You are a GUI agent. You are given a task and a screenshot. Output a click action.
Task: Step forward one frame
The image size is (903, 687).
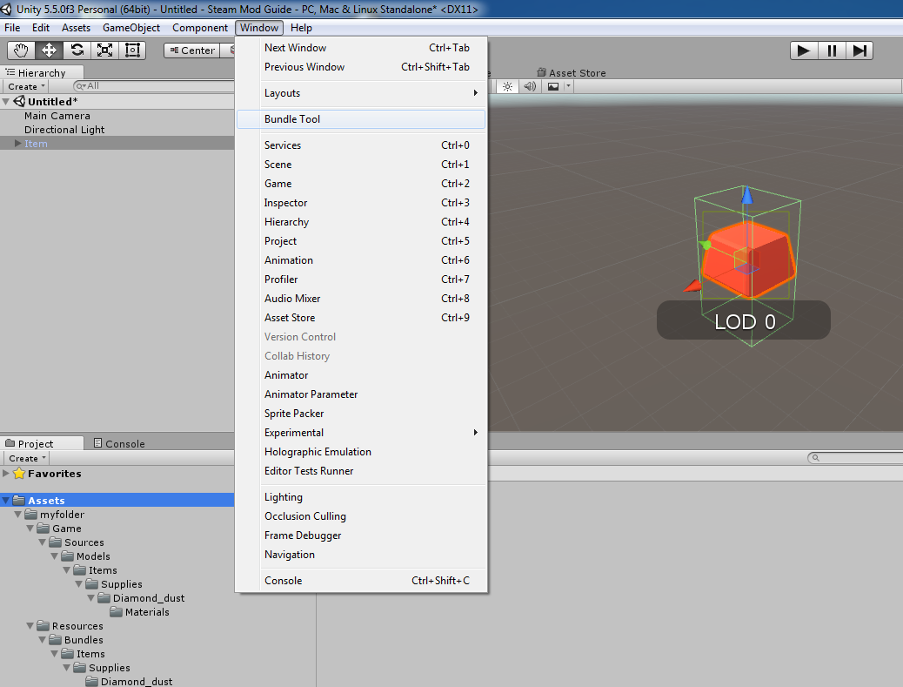coord(860,51)
